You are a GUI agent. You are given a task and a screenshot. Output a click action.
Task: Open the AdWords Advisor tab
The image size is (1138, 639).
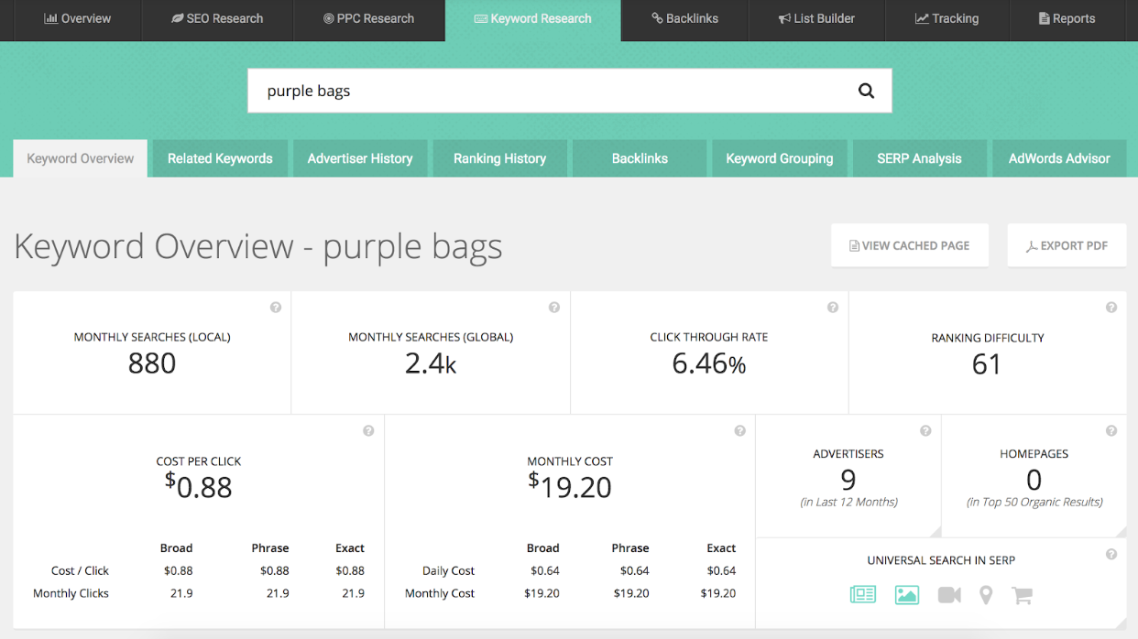tap(1059, 158)
